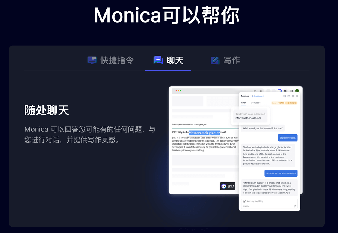
Task: Click the send arrow icon in chat input
Action: point(294,206)
